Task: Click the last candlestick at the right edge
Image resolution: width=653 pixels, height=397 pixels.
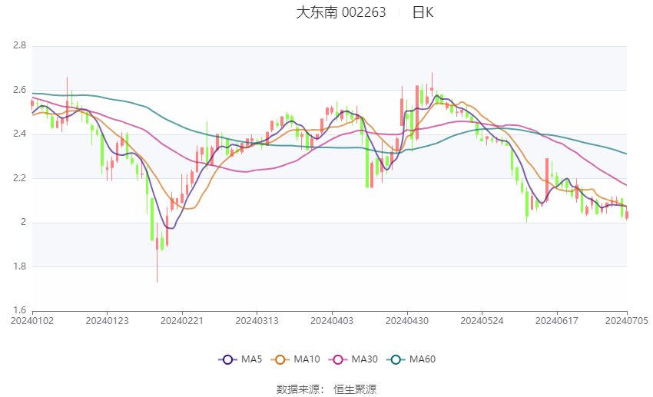Action: pyautogui.click(x=627, y=216)
